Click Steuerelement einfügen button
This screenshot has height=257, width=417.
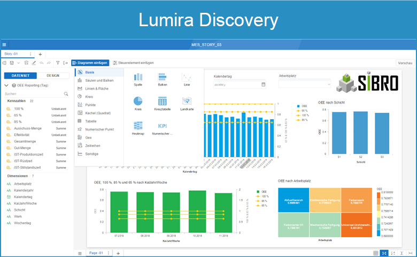point(133,63)
